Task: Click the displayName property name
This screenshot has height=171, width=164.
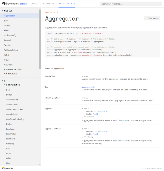Action: coord(50,76)
